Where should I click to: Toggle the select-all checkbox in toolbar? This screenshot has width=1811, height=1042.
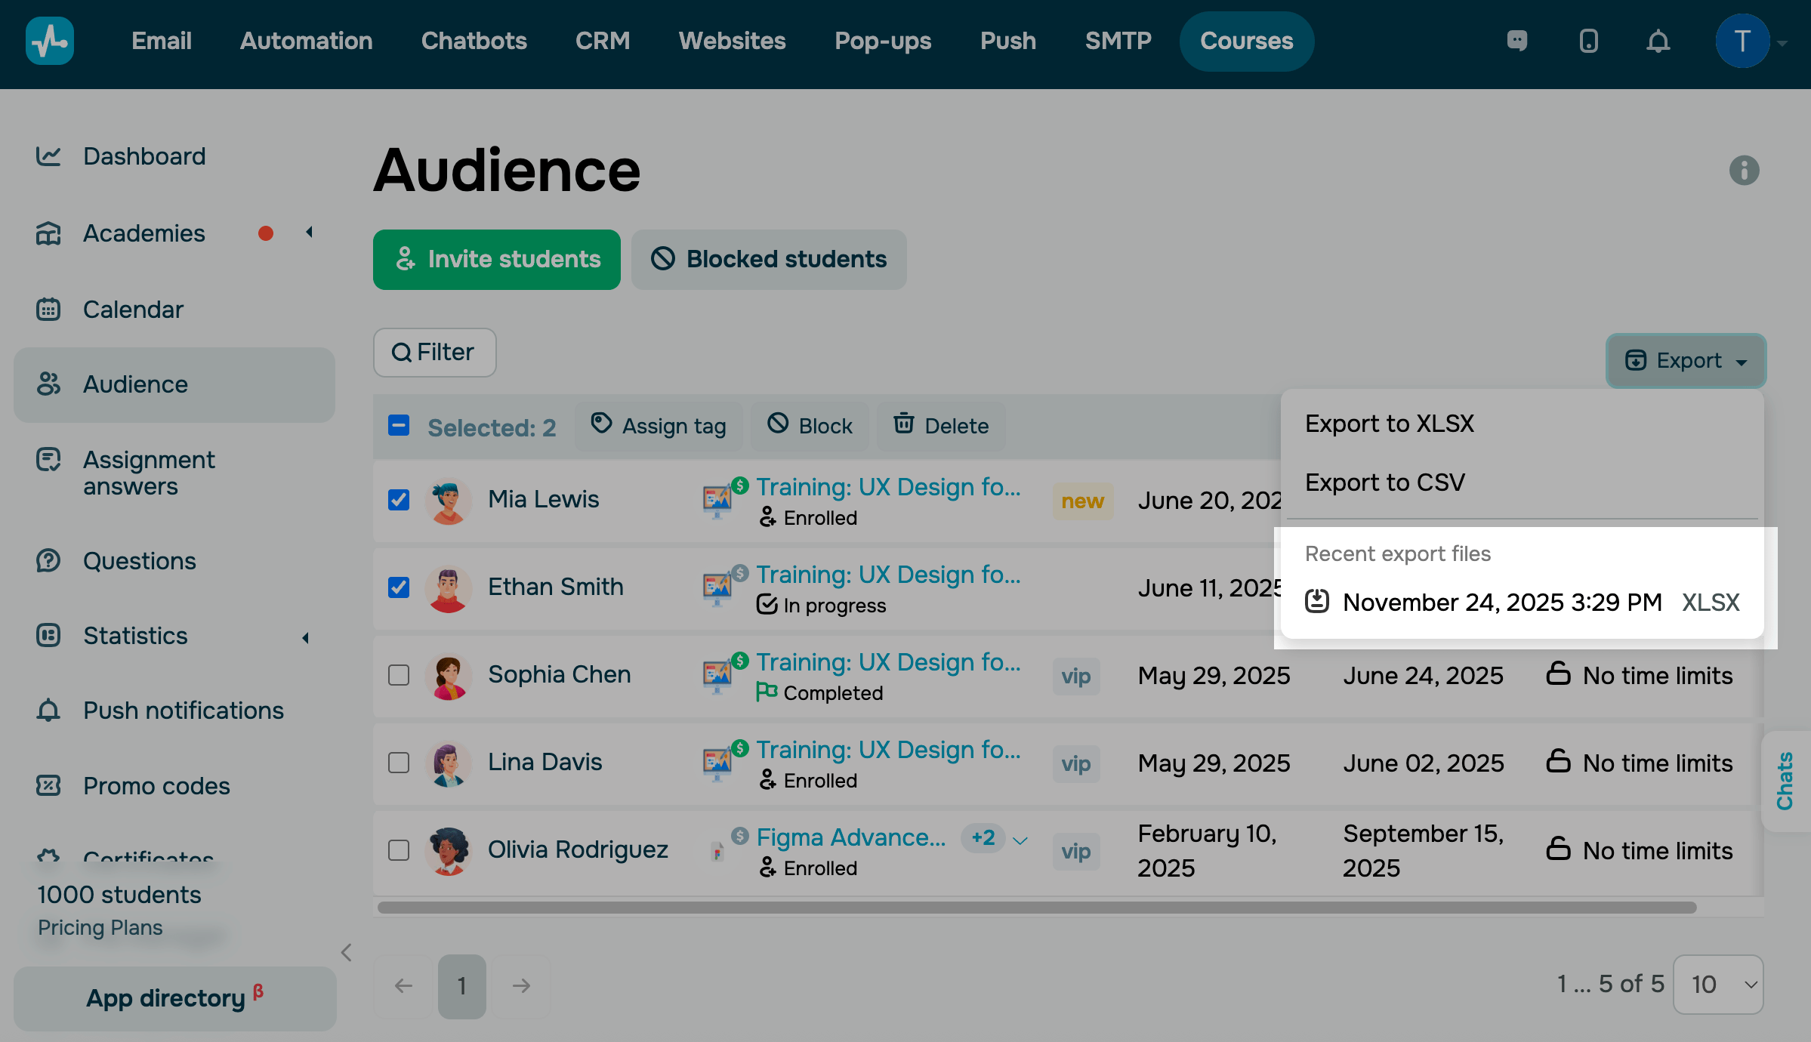click(399, 426)
